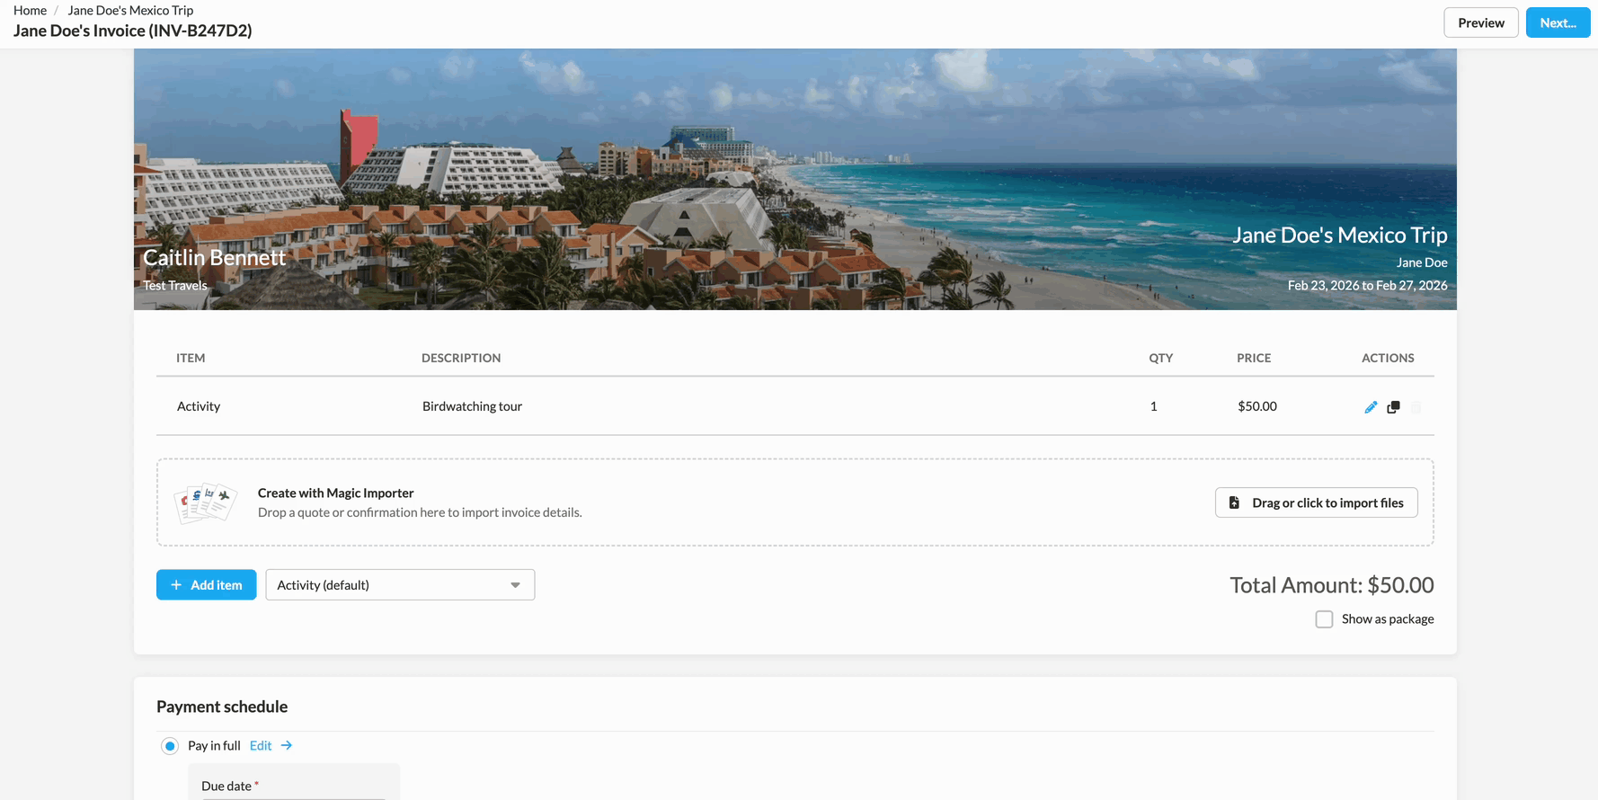Screen dimensions: 1598x800
Task: Click the duplicate icon in the Activity row
Action: tap(1393, 407)
